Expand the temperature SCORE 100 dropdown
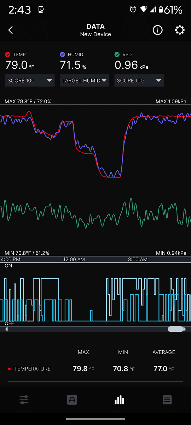 pyautogui.click(x=30, y=80)
